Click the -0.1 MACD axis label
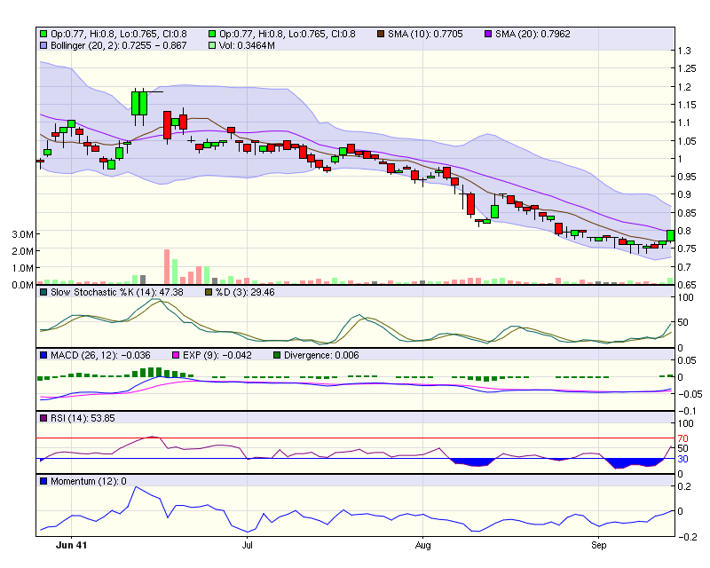 (x=688, y=411)
